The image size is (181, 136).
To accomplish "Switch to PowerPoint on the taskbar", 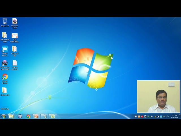I will 36,116.
